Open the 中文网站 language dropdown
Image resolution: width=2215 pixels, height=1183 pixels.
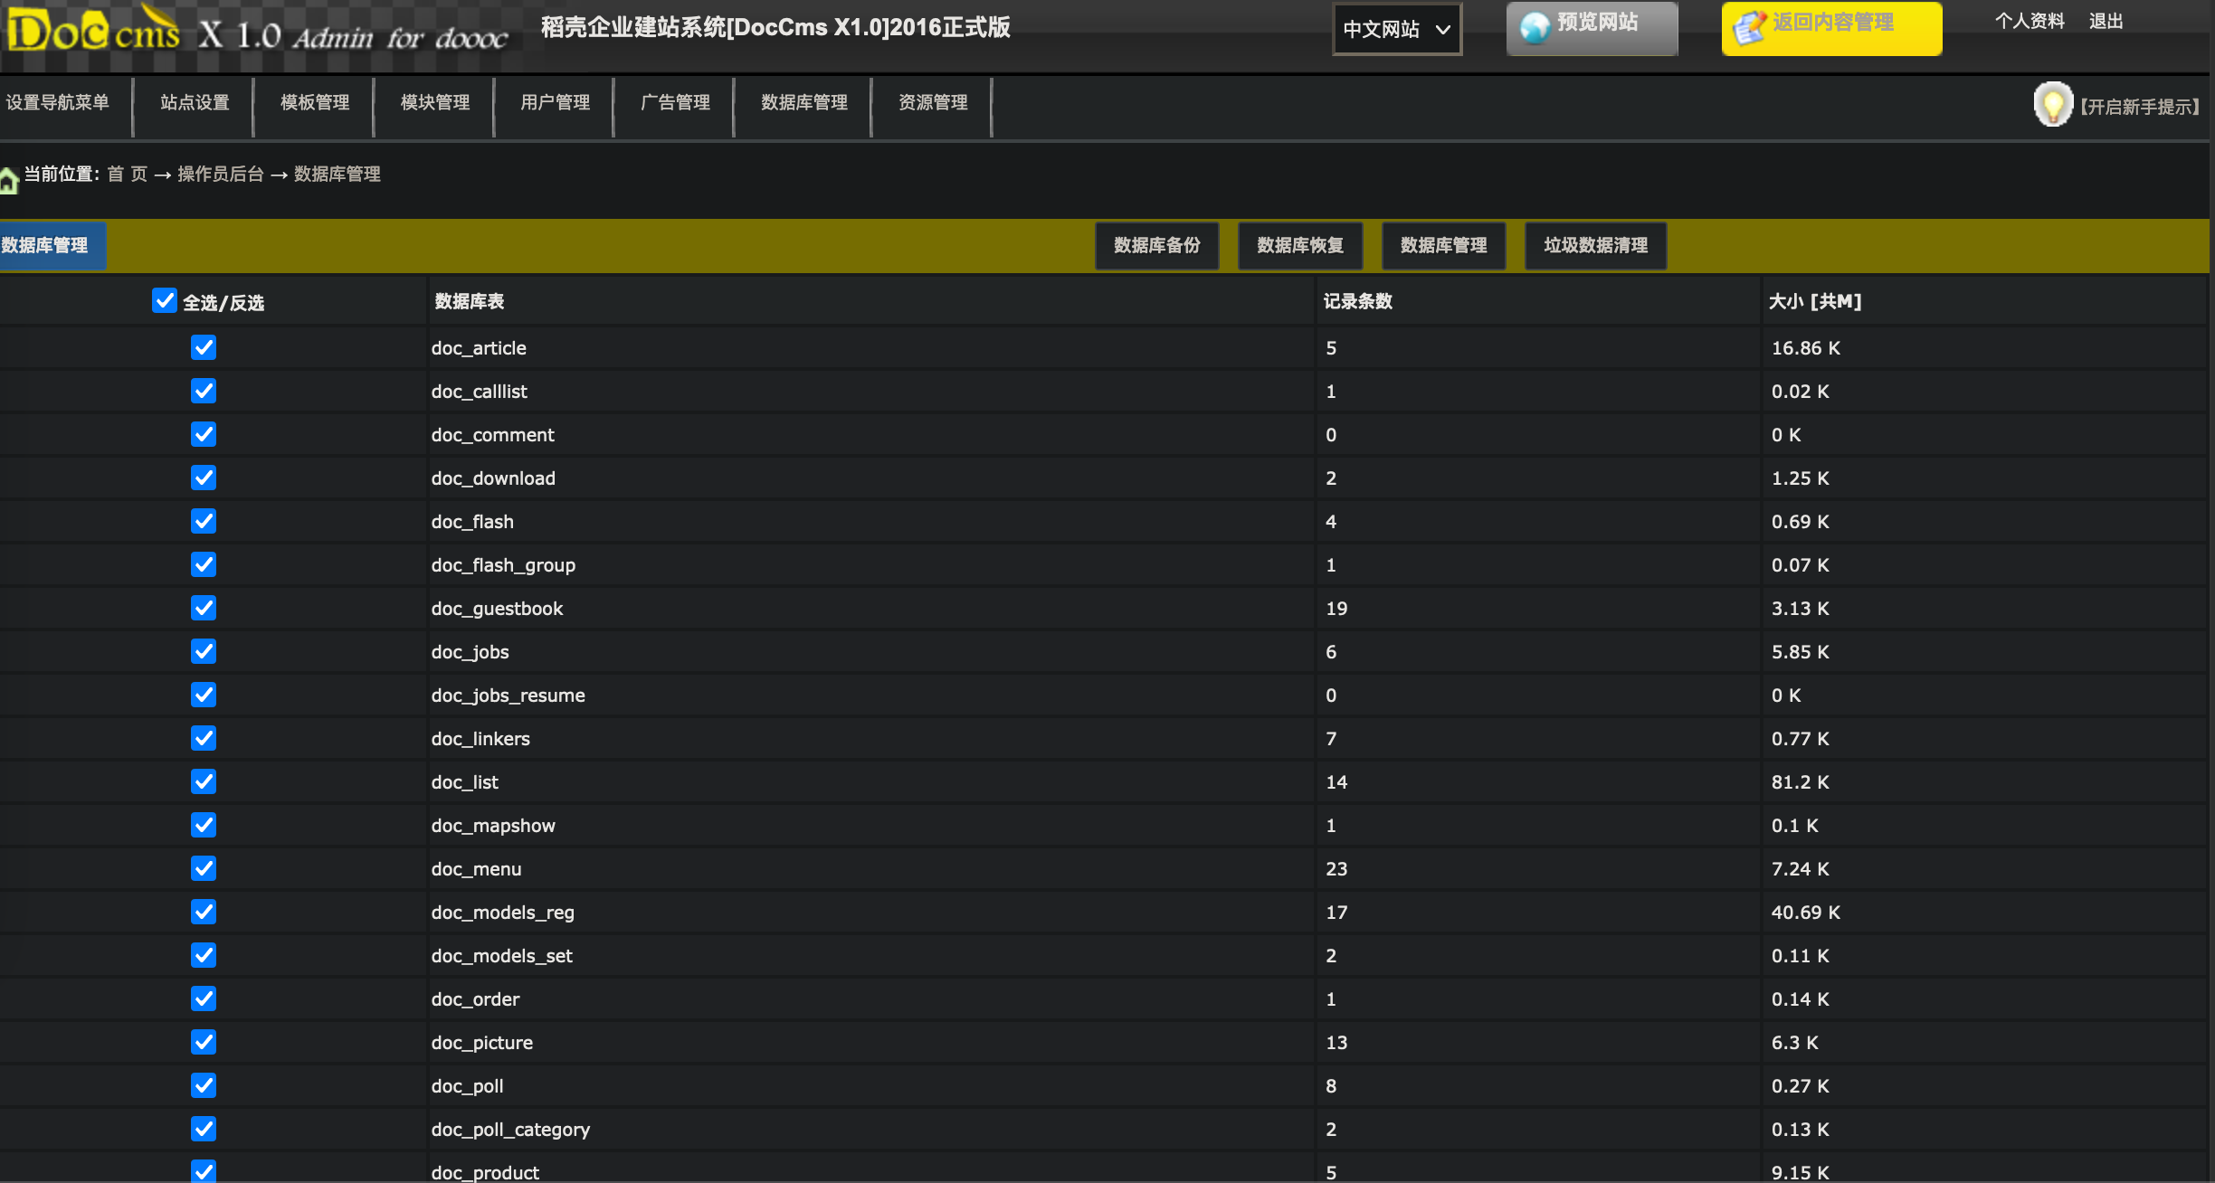(1396, 29)
